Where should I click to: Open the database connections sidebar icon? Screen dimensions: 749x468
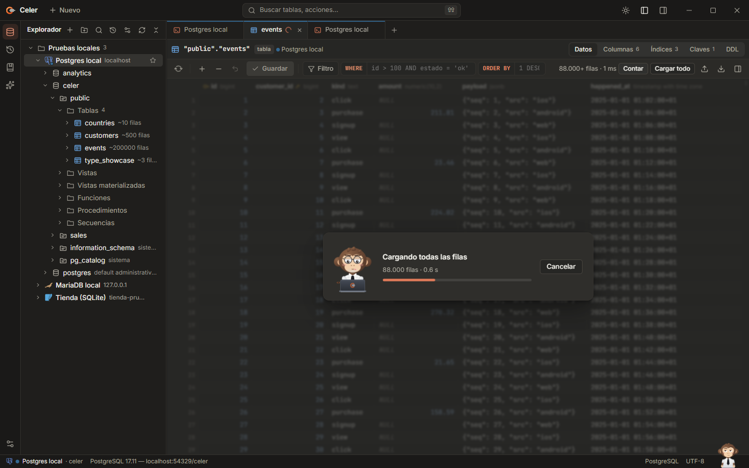(x=10, y=32)
